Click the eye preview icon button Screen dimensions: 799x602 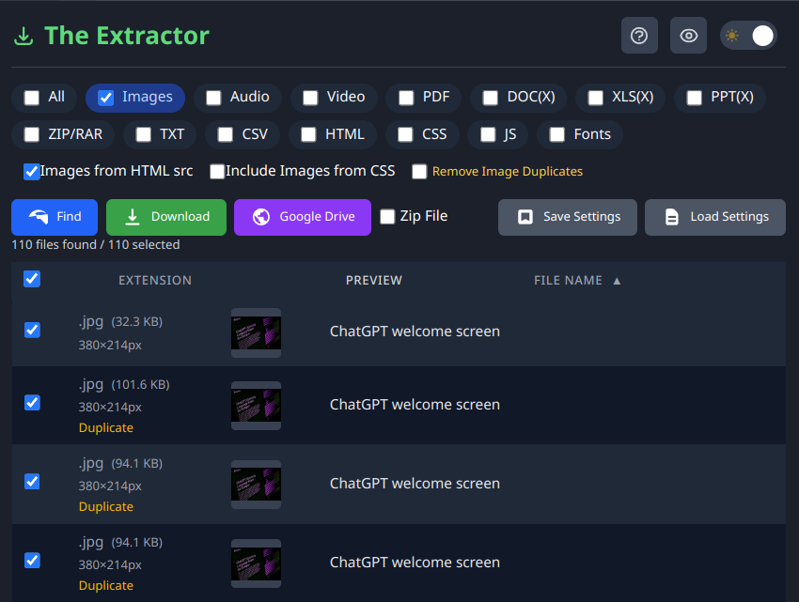click(x=688, y=36)
